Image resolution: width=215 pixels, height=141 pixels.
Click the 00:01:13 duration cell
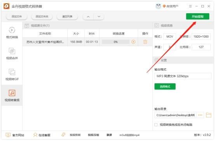click(x=92, y=42)
